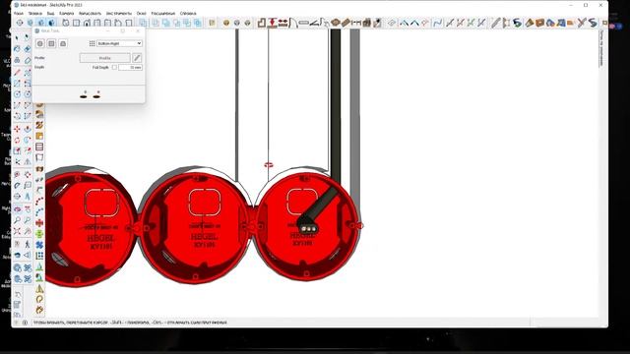This screenshot has width=630, height=354.
Task: Open the Bottom-Right alignment dropdown
Action: tap(119, 43)
